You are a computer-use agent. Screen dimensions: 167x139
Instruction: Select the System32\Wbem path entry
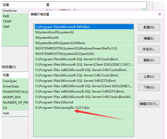click(x=84, y=43)
